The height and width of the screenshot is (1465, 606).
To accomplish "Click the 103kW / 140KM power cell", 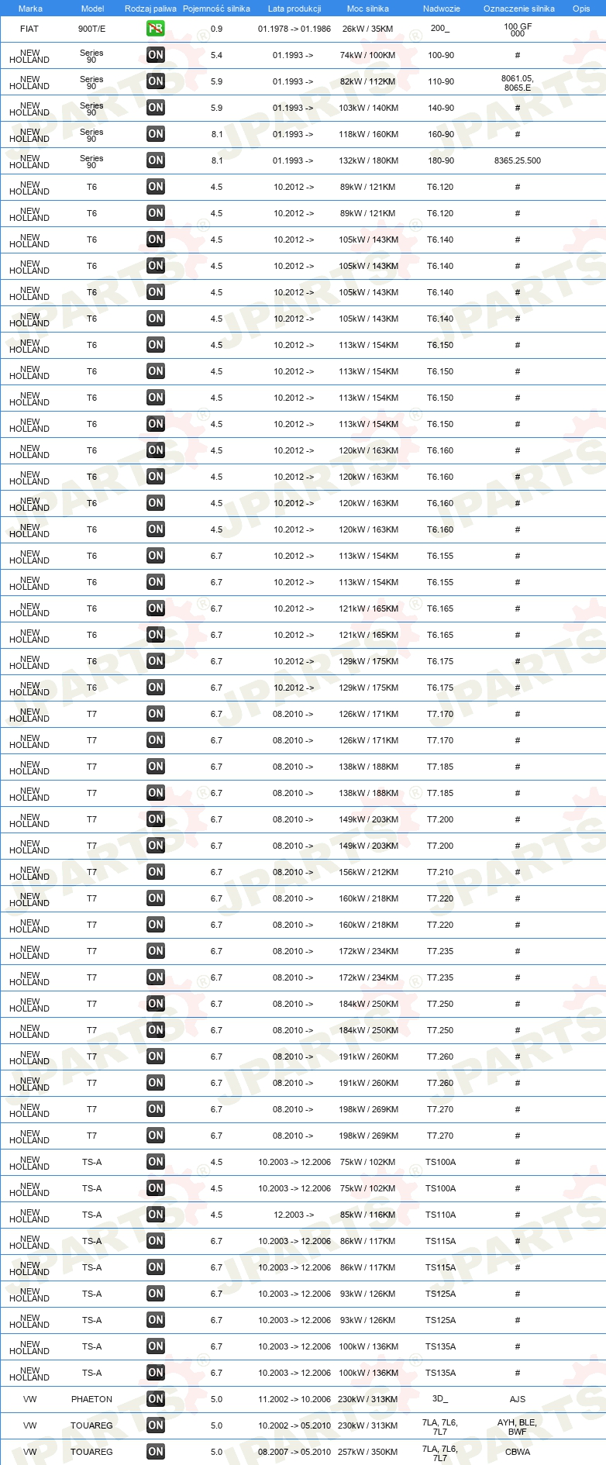I will tap(368, 108).
